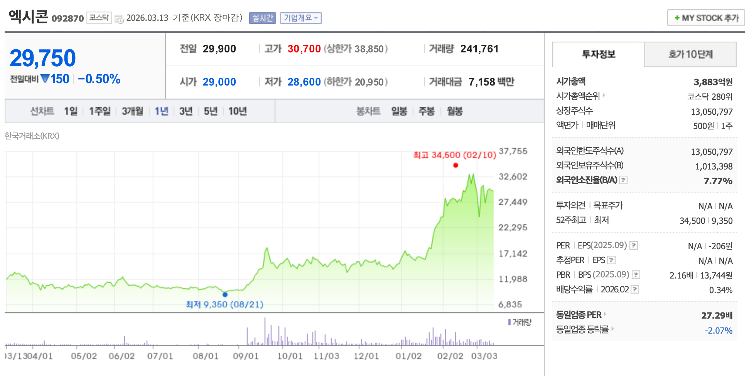This screenshot has height=376, width=749.
Task: Click the 7.77% foreign ownership value
Action: point(718,181)
